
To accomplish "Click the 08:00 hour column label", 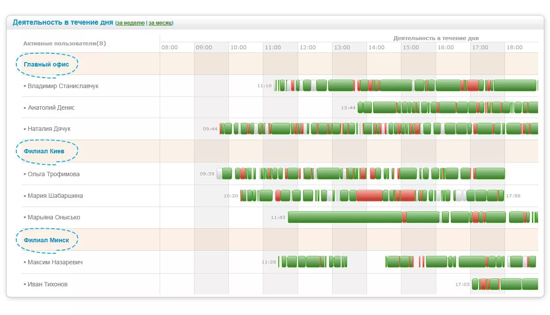I will click(x=170, y=48).
